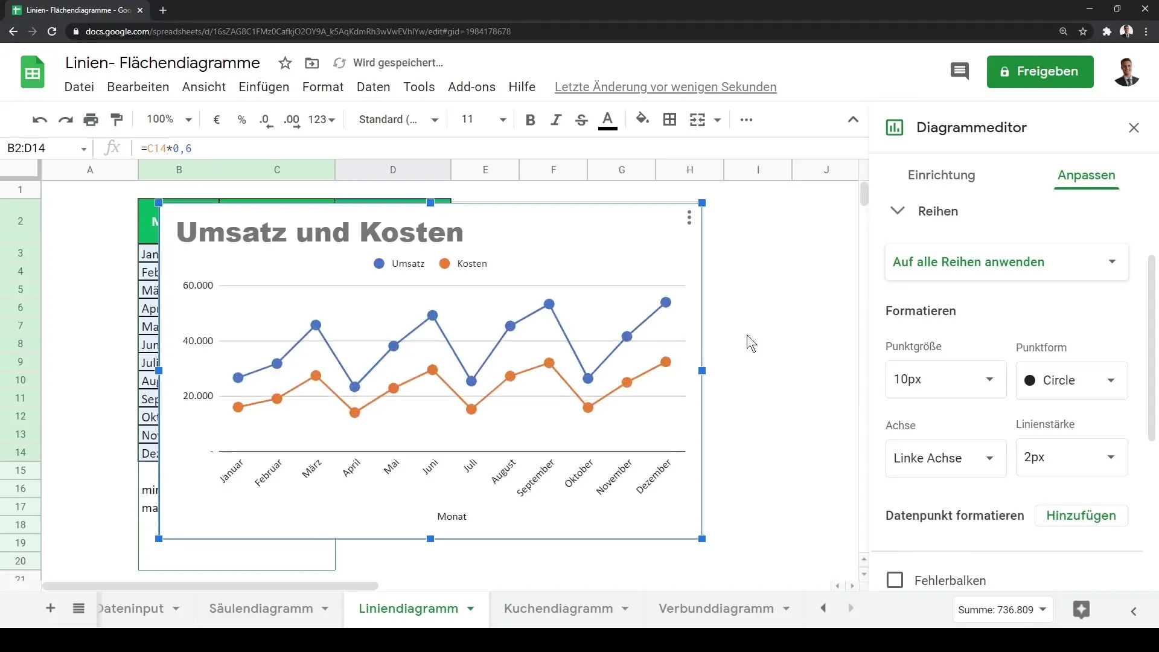Activate the paint format roller icon
Screen dimensions: 1159x652
tap(117, 120)
